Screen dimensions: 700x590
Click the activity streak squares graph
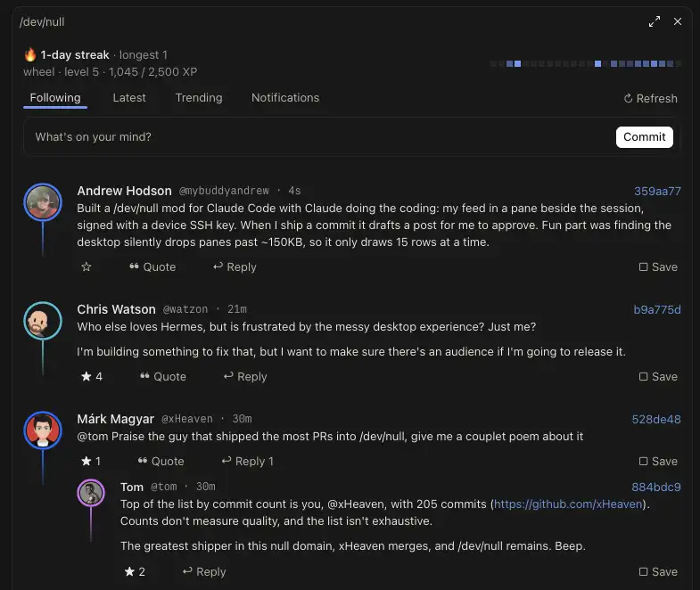(x=585, y=64)
